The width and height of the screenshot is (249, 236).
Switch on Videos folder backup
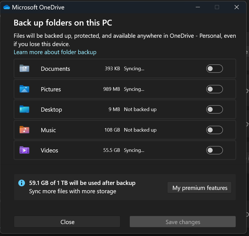(214, 150)
